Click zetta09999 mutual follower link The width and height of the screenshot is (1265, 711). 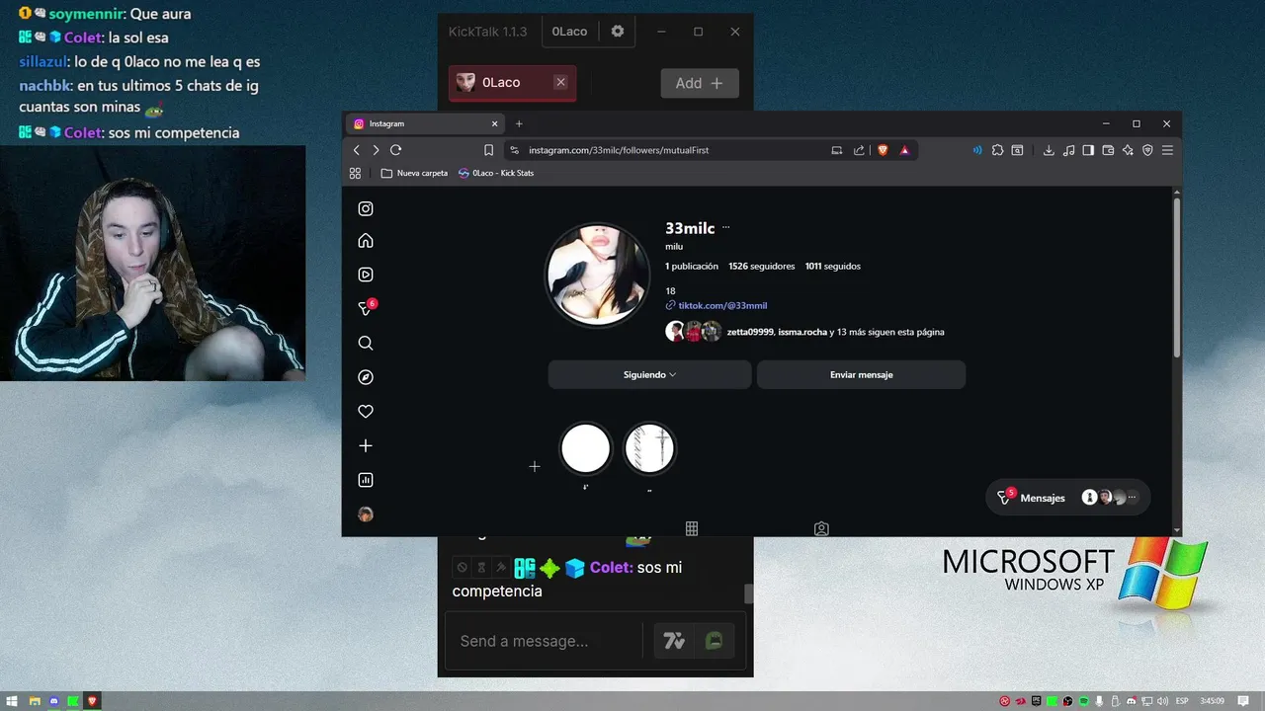[750, 332]
